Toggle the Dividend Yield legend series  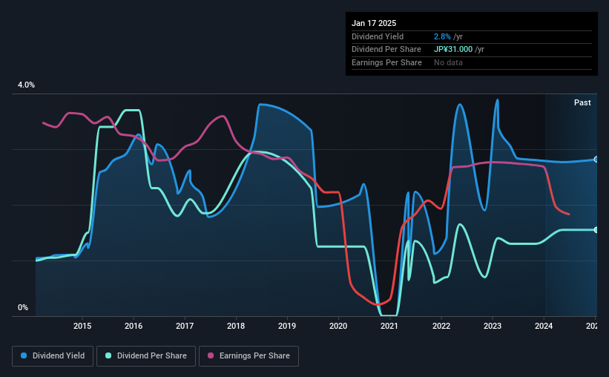coord(53,356)
